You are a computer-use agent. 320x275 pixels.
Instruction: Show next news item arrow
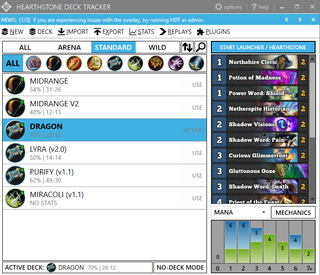(x=300, y=20)
